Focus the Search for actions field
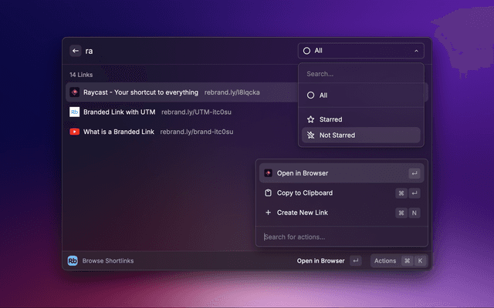The height and width of the screenshot is (308, 494). click(x=340, y=236)
